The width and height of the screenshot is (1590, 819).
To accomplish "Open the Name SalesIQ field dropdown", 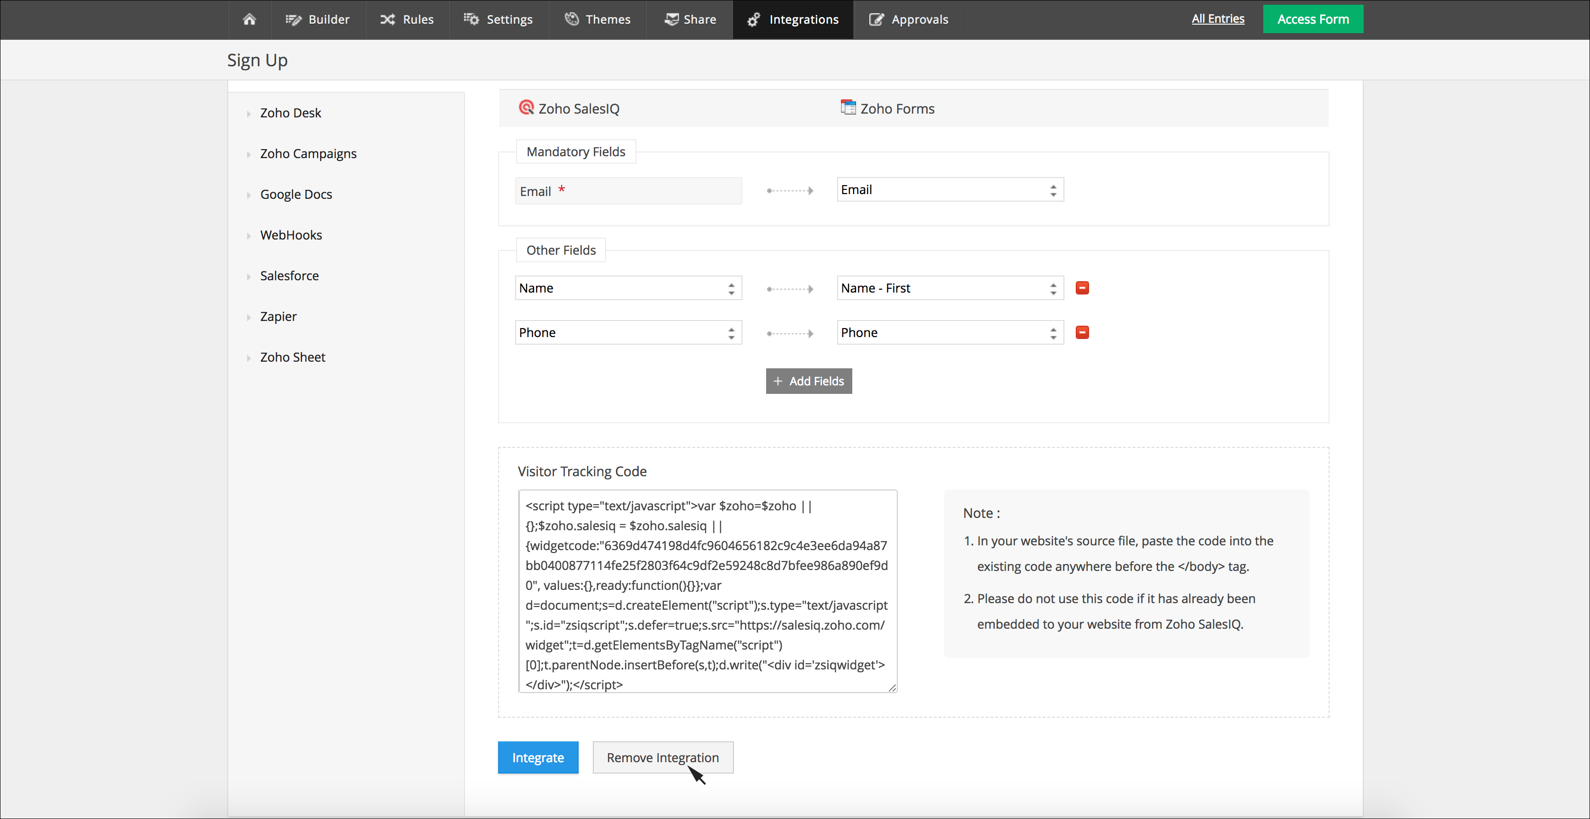I will click(x=628, y=288).
